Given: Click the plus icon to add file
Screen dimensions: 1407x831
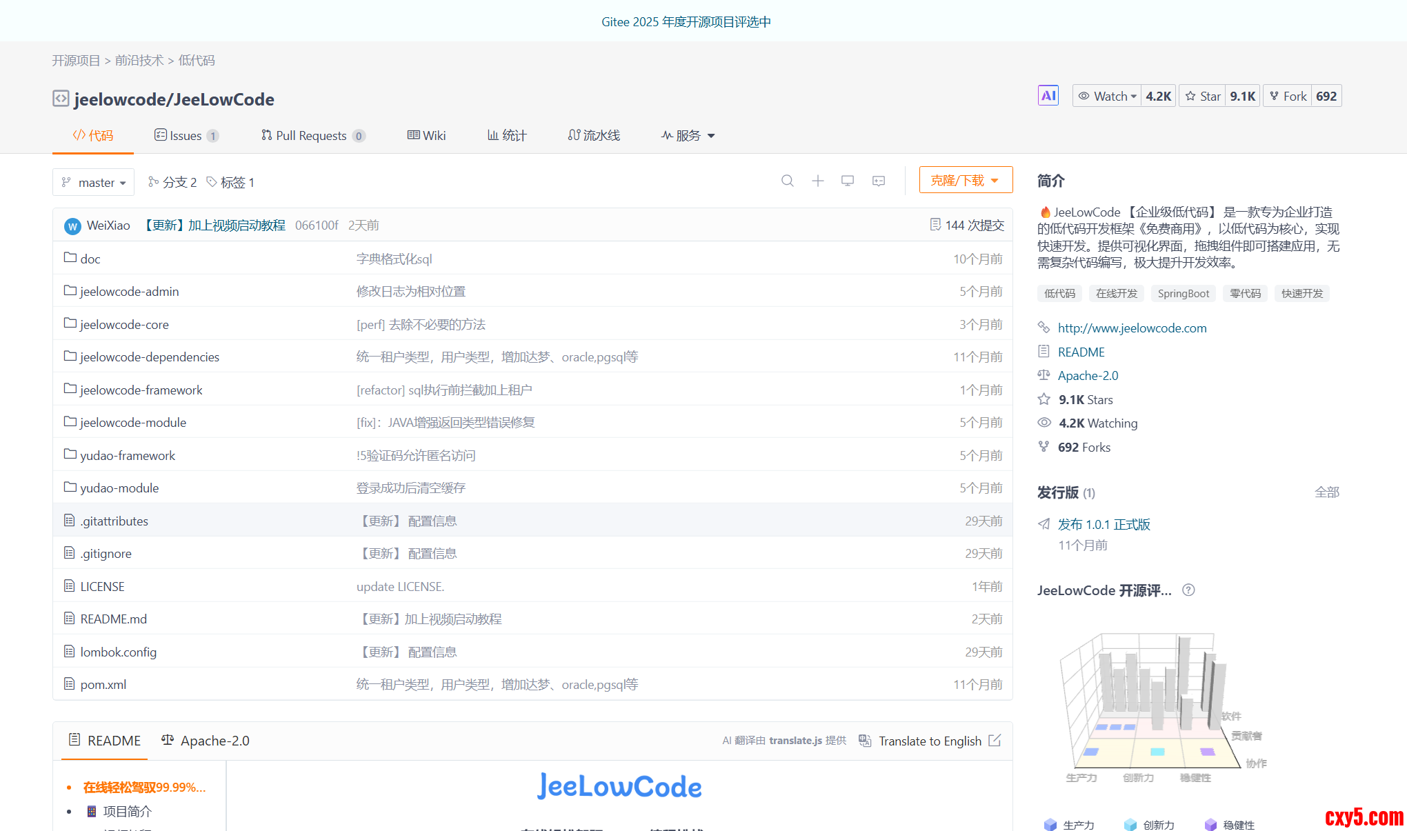Looking at the screenshot, I should [x=817, y=181].
